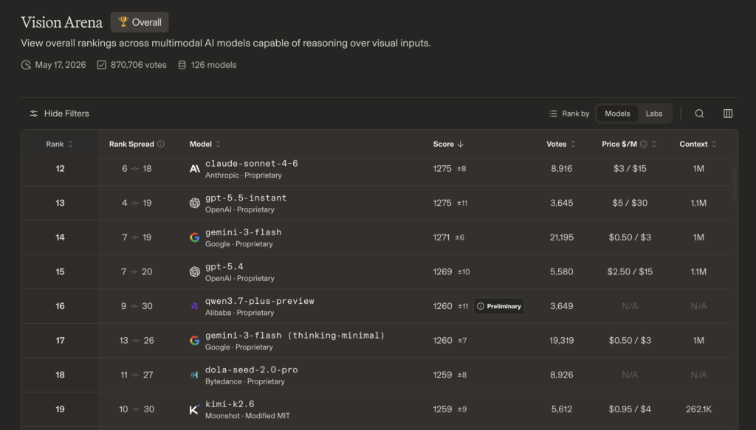Open the column layout icon
The width and height of the screenshot is (756, 430).
[x=728, y=114]
